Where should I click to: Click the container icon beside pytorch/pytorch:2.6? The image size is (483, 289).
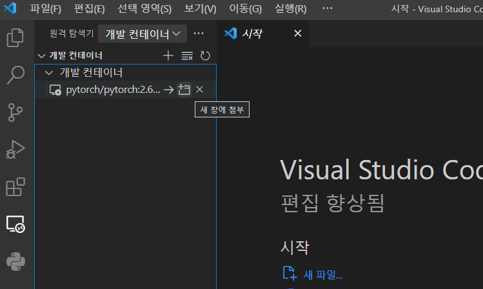pos(55,90)
